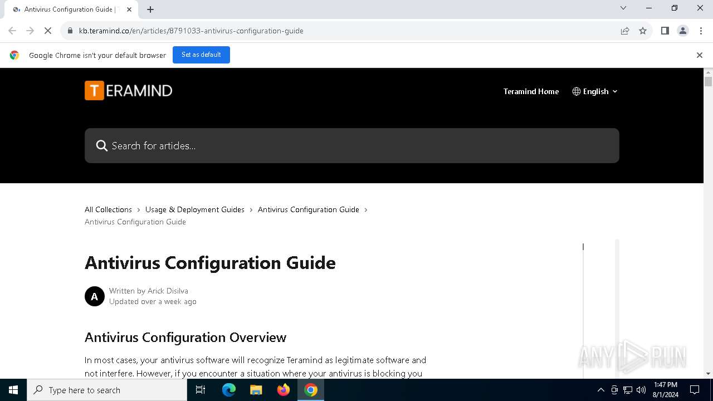Go to All Collections breadcrumb
713x401 pixels.
pos(108,209)
